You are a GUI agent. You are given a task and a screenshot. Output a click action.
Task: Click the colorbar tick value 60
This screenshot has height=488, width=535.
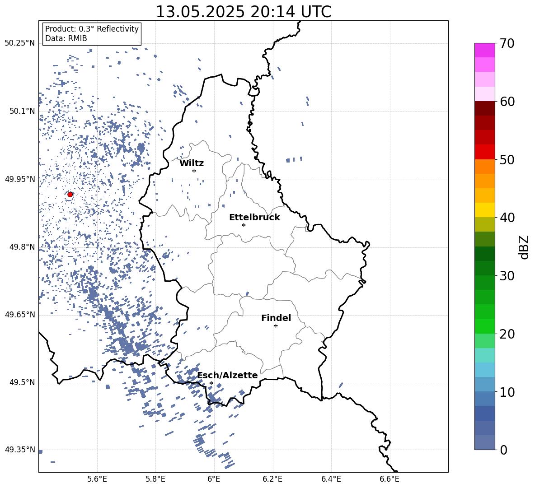pos(507,102)
